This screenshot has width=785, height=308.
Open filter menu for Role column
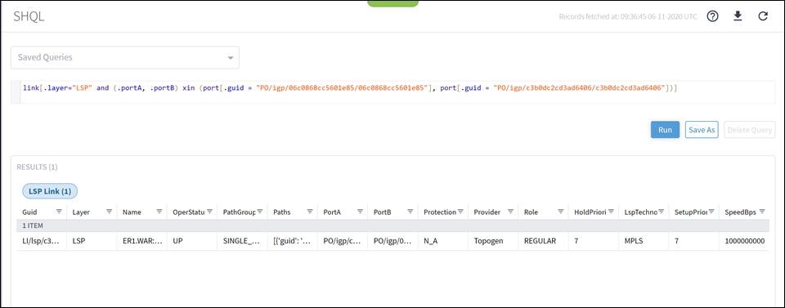click(x=561, y=212)
